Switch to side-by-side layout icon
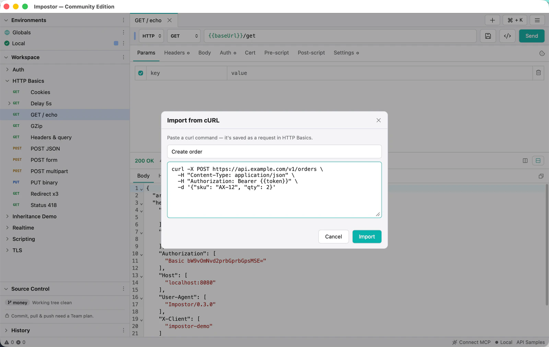Viewport: 549px width, 347px height. tap(525, 160)
